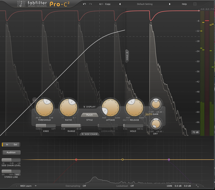215x190 pixels.
Task: Select the purple low-pass filter node
Action: (169, 160)
